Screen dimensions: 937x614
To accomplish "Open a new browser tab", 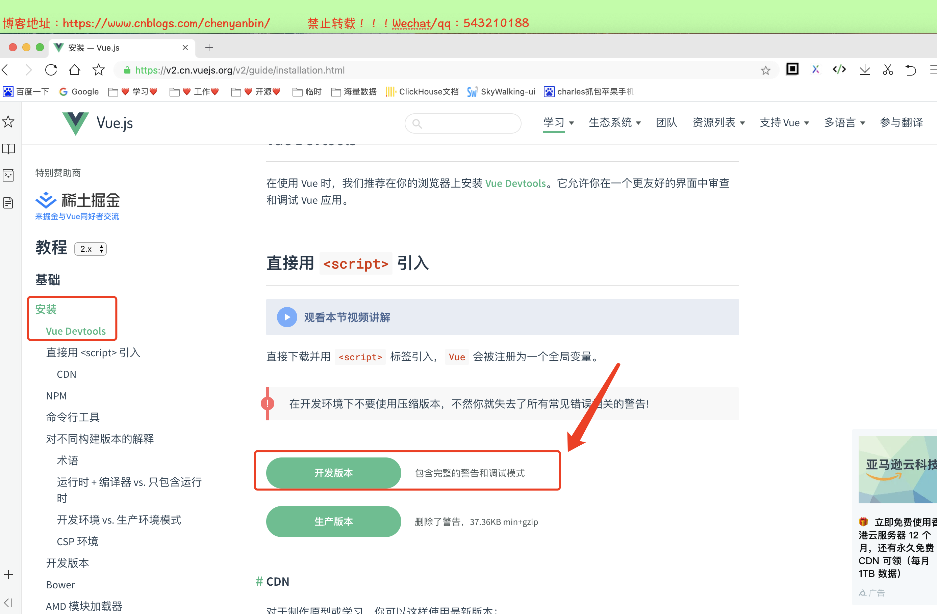I will 209,48.
